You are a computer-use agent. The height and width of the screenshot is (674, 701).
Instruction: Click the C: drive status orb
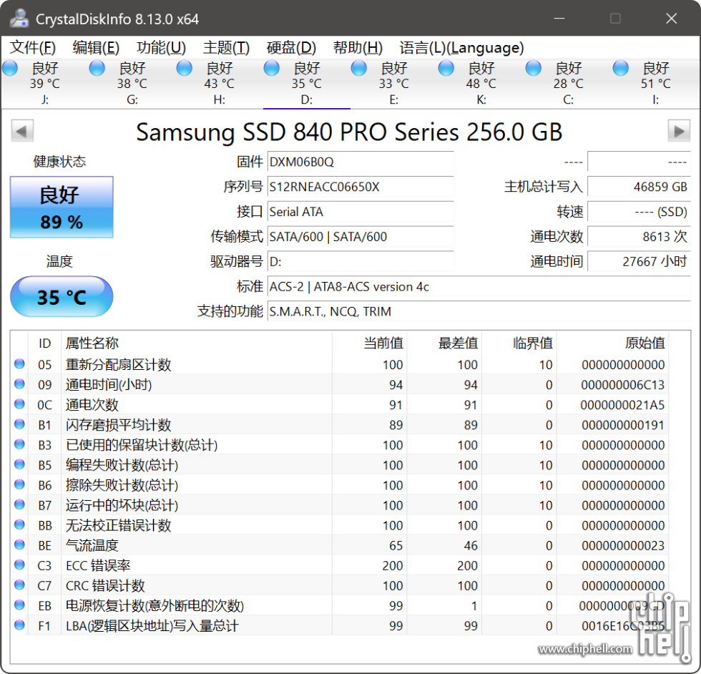533,69
